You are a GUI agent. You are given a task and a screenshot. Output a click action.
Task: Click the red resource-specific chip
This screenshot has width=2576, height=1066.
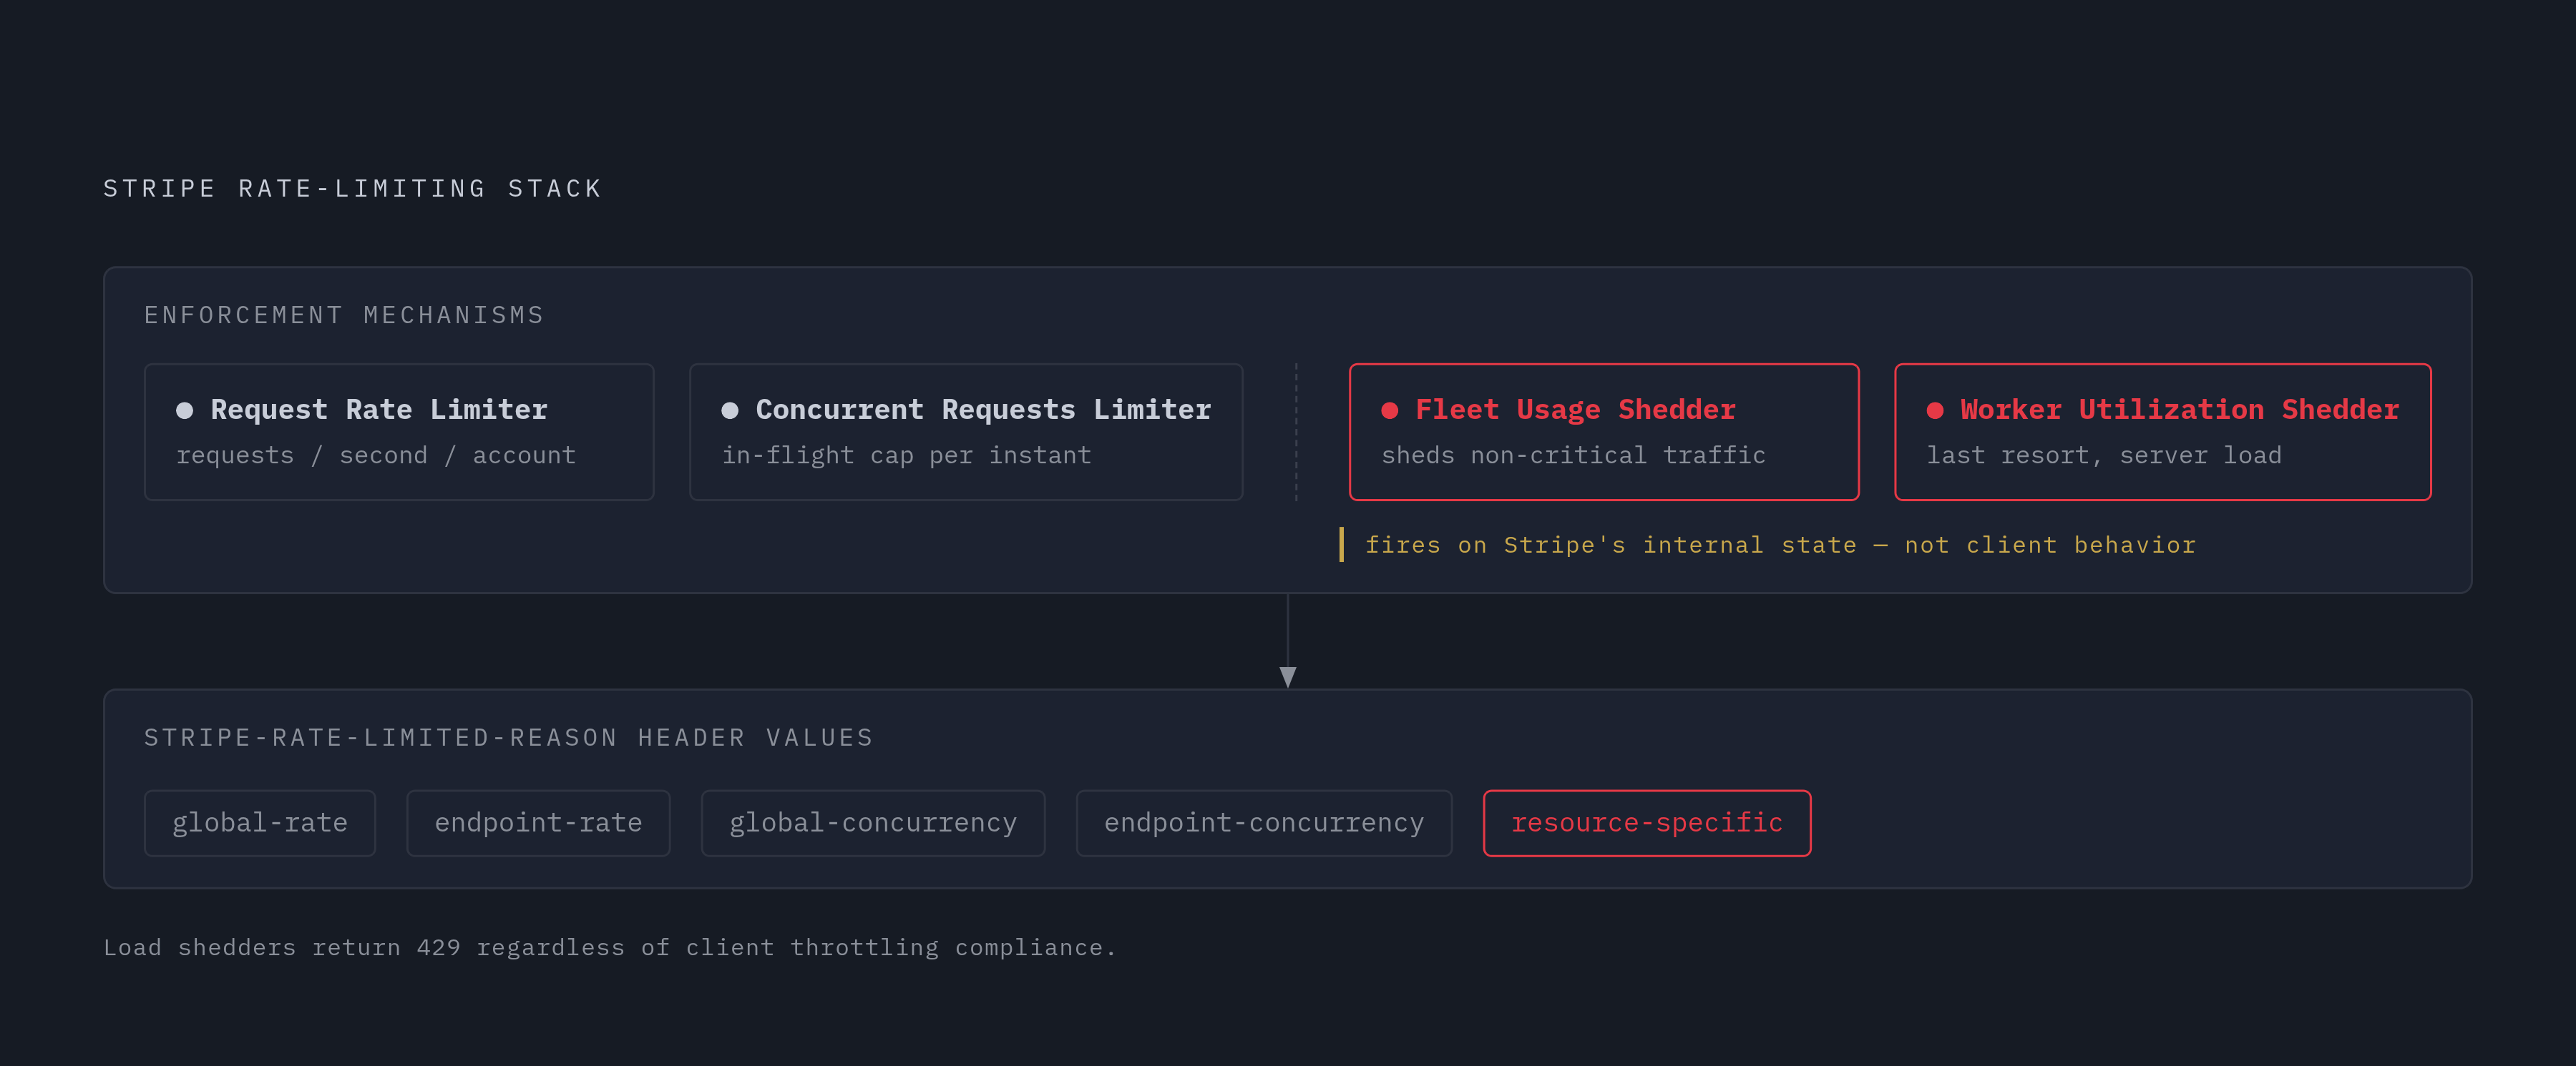1647,823
